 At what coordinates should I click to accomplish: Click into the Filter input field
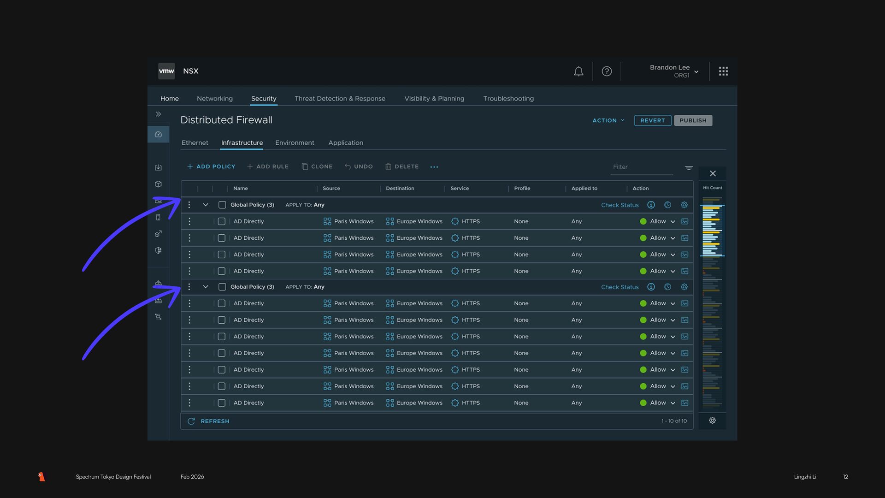(641, 167)
